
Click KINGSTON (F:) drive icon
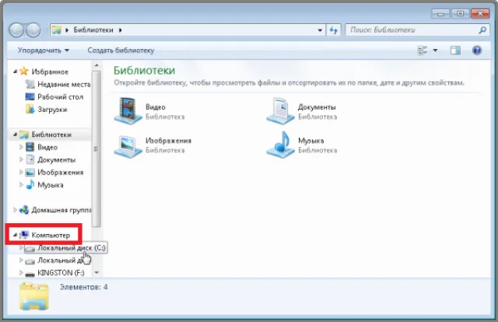coord(30,274)
